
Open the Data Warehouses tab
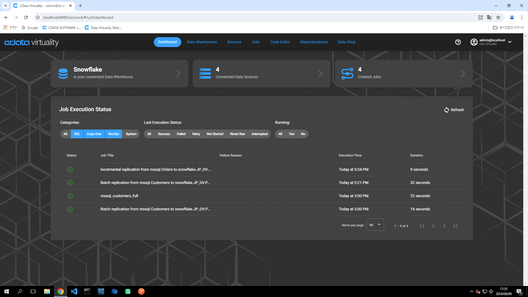(x=202, y=42)
